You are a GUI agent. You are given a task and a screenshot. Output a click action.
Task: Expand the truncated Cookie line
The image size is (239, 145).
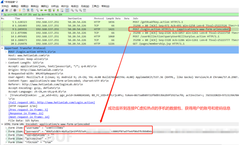6,95
